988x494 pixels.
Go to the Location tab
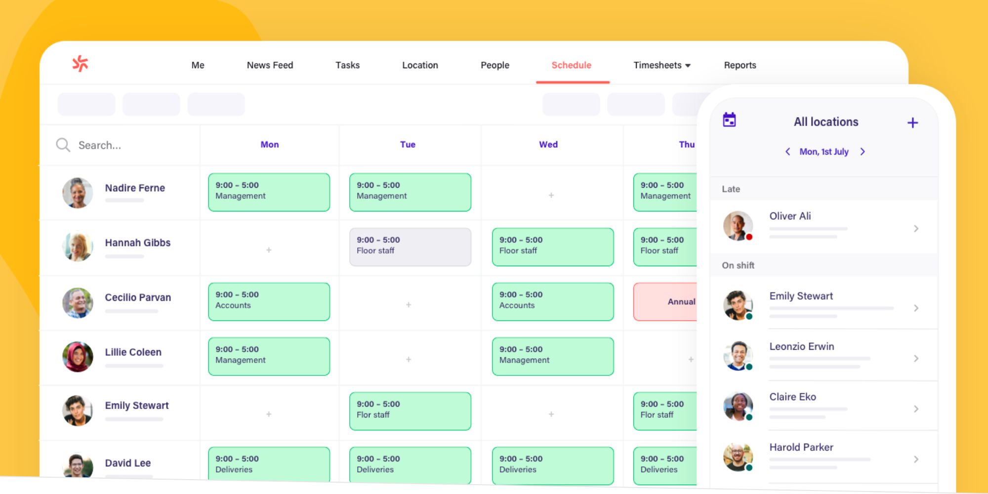[420, 65]
